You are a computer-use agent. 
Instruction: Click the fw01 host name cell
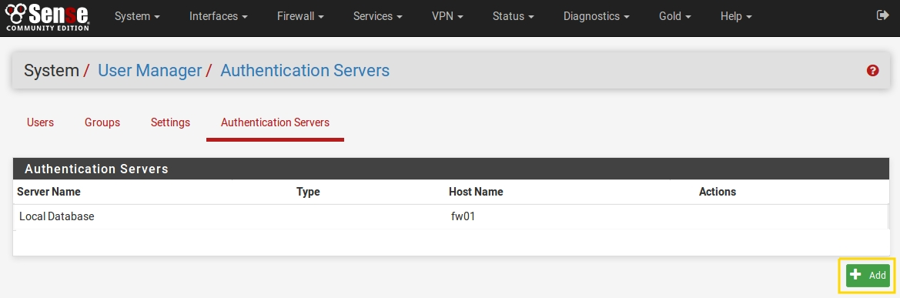(x=463, y=216)
